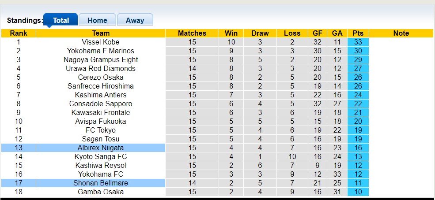Click Vissel Kobe's 33 points cell
435x200 pixels.
click(358, 42)
